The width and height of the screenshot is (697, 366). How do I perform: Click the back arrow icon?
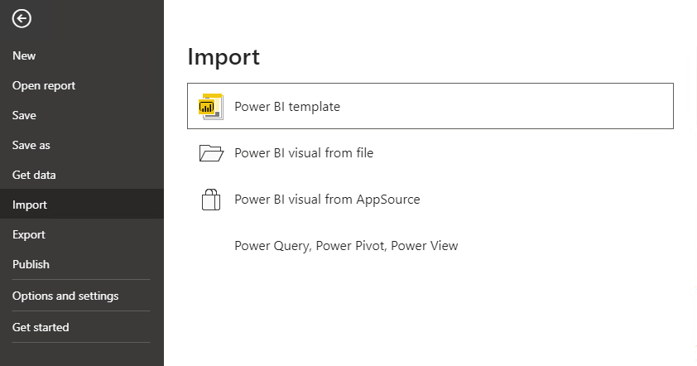[x=22, y=19]
